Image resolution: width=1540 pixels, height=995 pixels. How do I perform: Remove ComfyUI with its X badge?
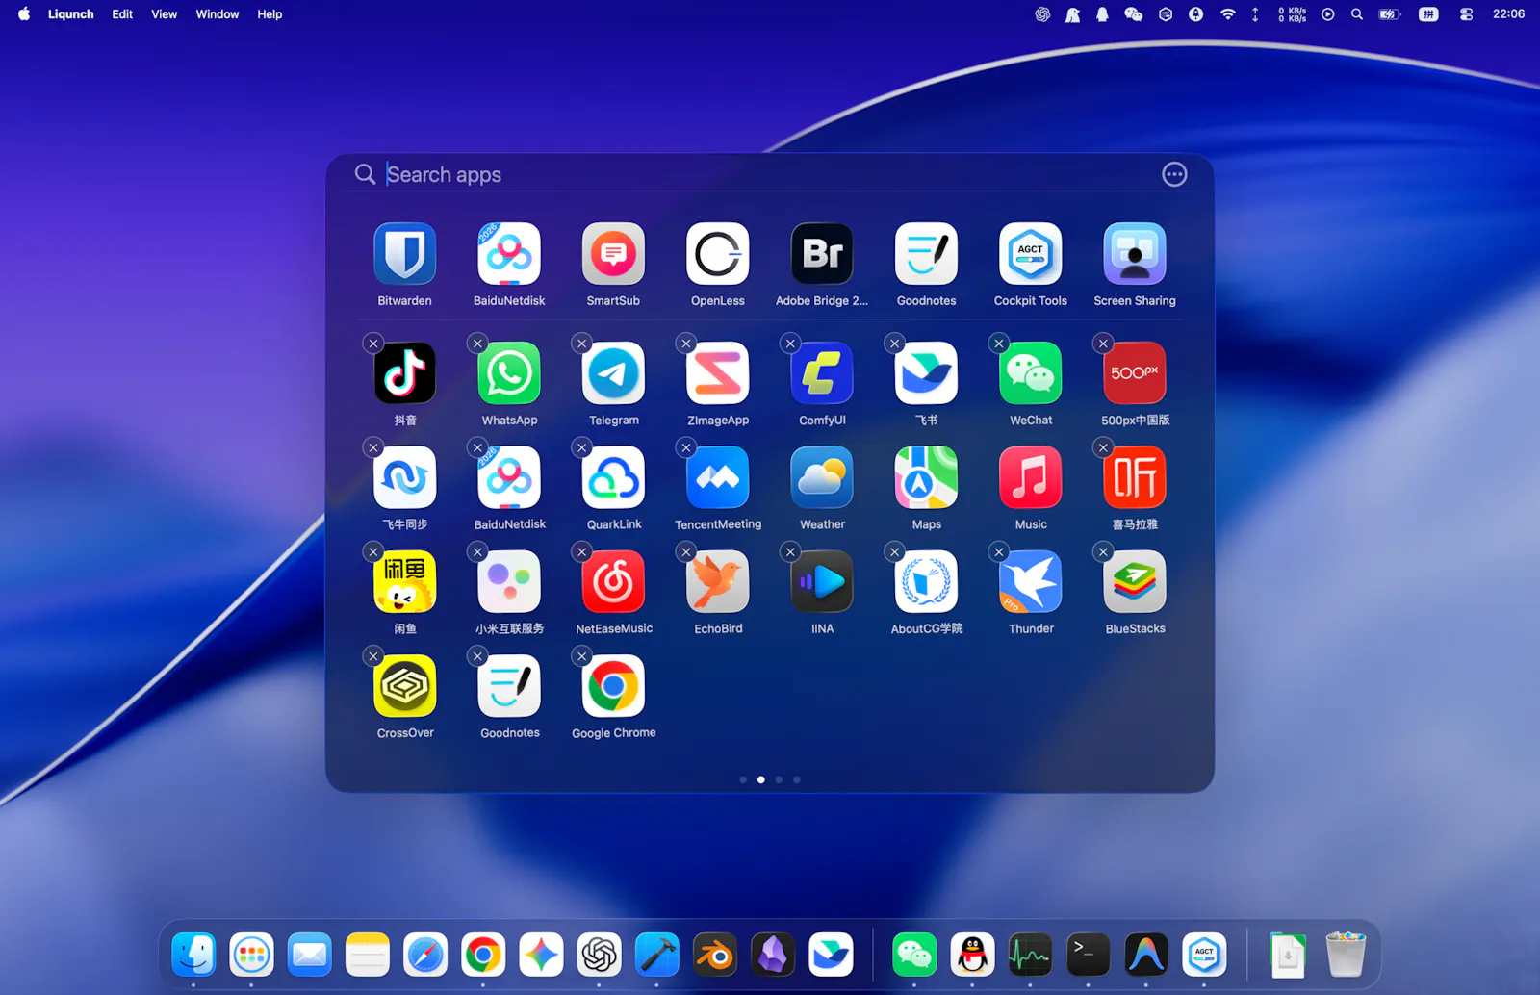790,344
